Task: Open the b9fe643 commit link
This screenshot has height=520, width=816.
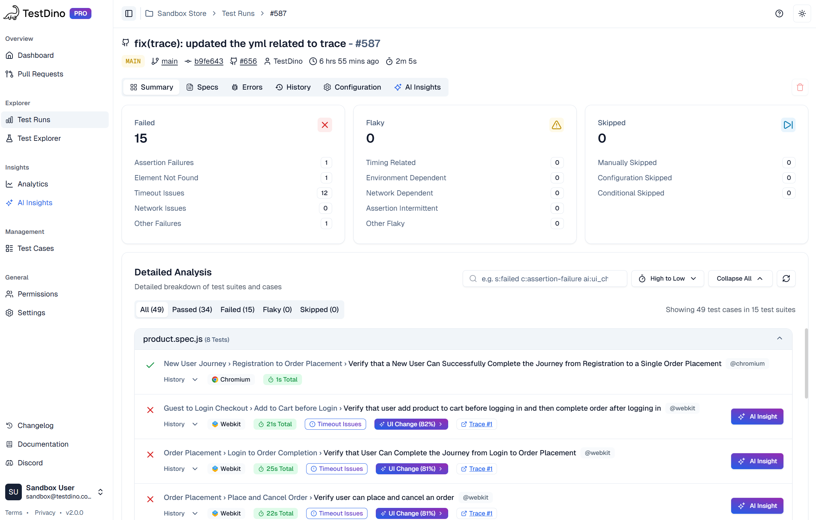Action: 209,61
